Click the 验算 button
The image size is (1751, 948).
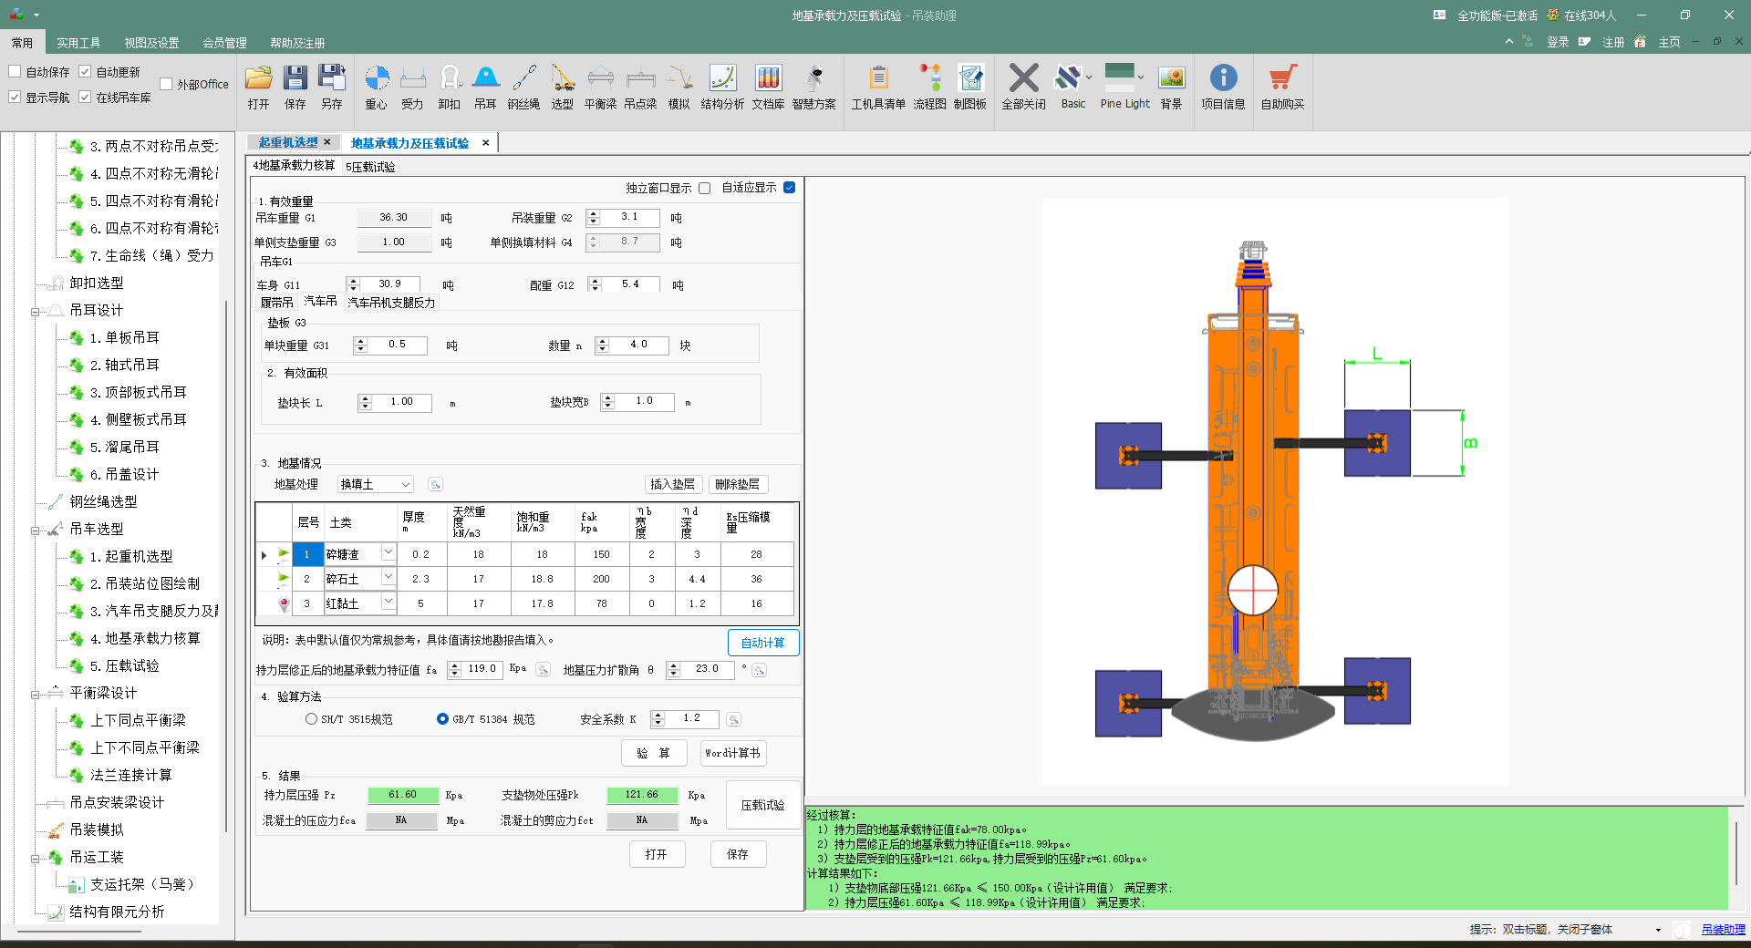pyautogui.click(x=653, y=753)
